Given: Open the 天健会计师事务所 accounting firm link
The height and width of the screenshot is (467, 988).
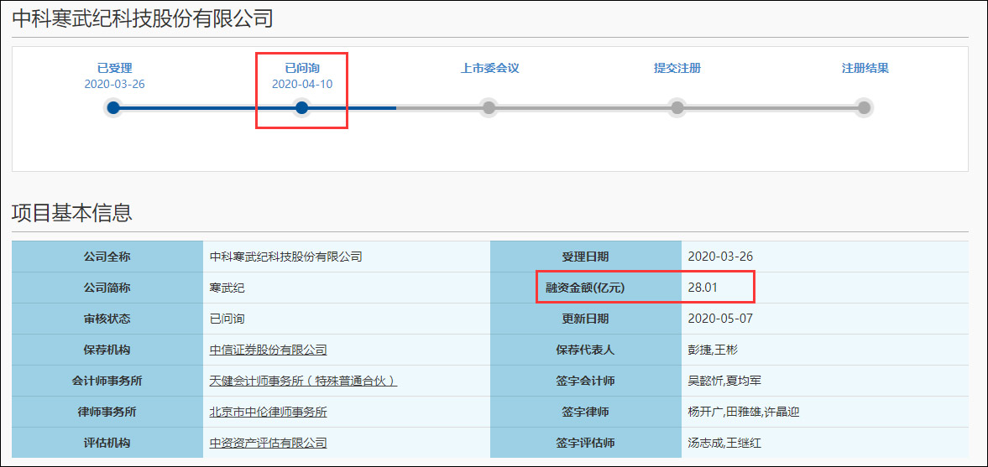Looking at the screenshot, I should [x=303, y=381].
